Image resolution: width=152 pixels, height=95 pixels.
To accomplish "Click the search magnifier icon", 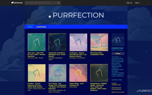I will coord(59,3).
